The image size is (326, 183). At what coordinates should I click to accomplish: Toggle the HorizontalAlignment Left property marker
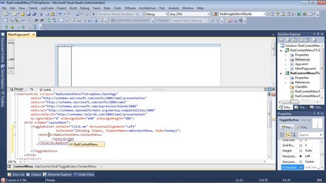[x=301, y=156]
